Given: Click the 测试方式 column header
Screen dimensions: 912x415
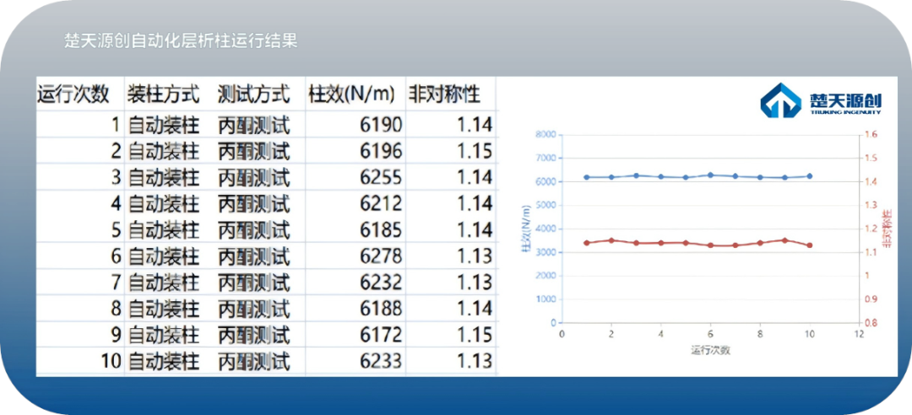Looking at the screenshot, I should pos(253,94).
